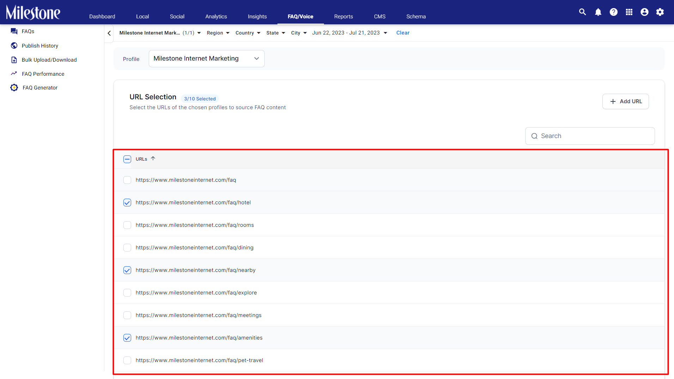
Task: Click the 3/10 Selected badge
Action: click(200, 99)
